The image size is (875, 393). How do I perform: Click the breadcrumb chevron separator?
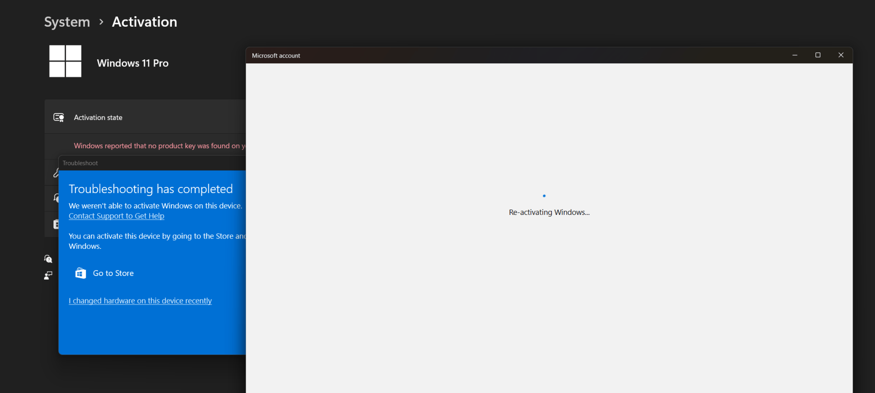pyautogui.click(x=101, y=22)
